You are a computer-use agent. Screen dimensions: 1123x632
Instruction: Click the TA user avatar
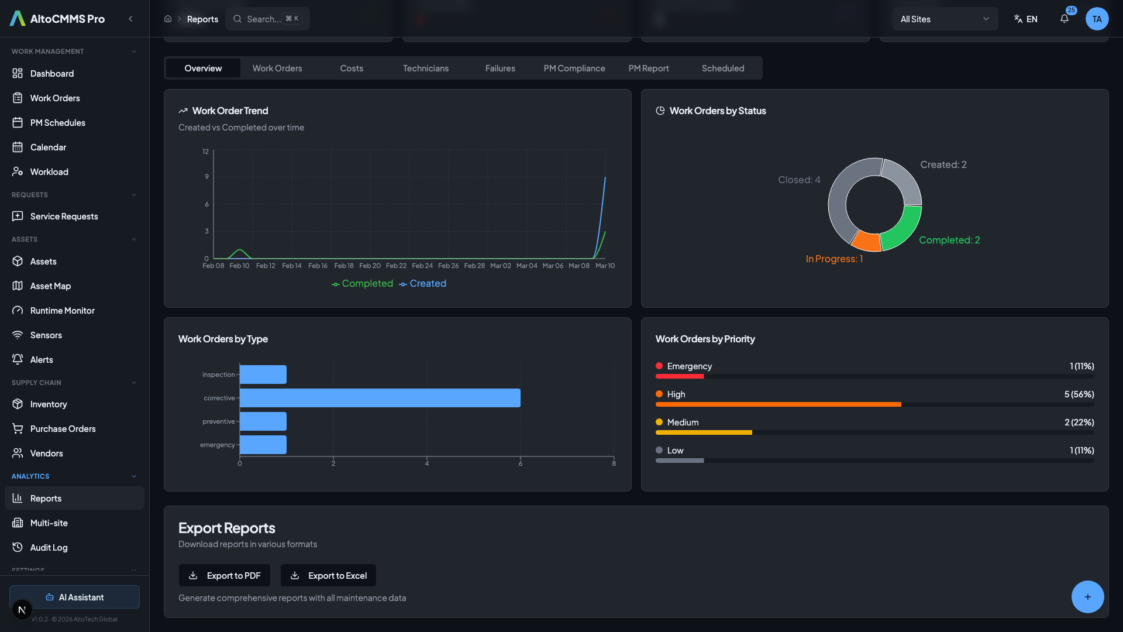coord(1097,19)
